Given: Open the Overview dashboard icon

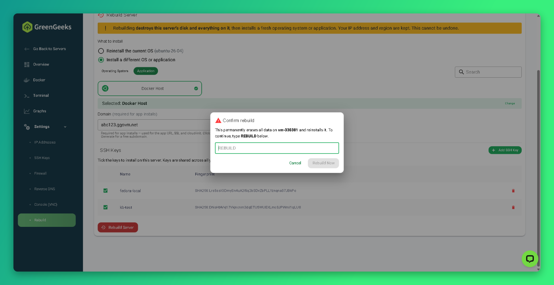Looking at the screenshot, I should click(27, 65).
